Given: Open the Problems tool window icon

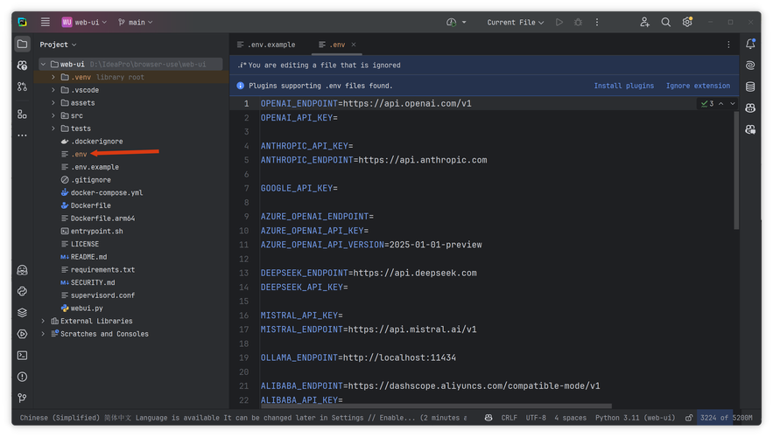Looking at the screenshot, I should [x=22, y=377].
